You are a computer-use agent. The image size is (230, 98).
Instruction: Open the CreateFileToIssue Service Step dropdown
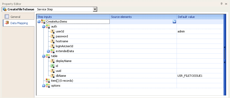pos(95,10)
